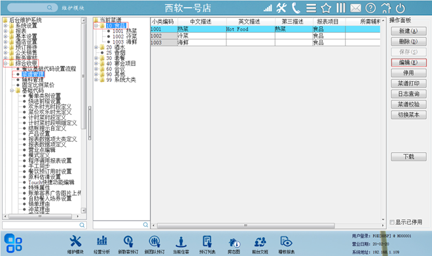Click the 编辑(E) button
This screenshot has width=432, height=256.
pyautogui.click(x=408, y=63)
